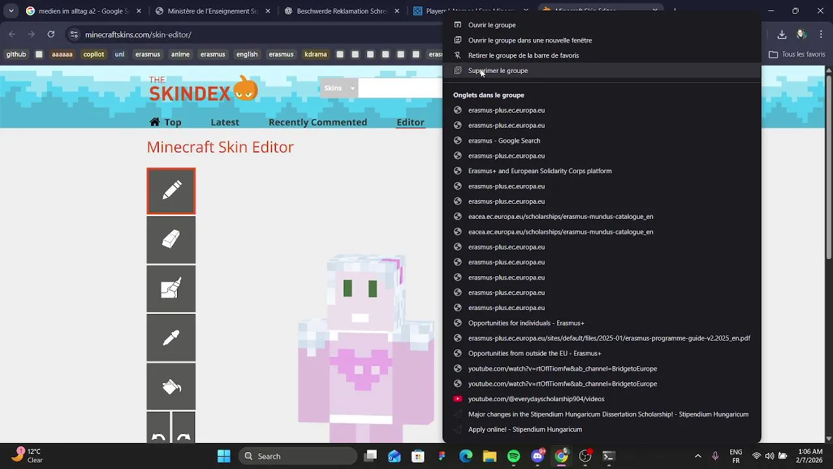Open Microsoft Edge from the taskbar
Screen dimensions: 833x469
coord(466,456)
